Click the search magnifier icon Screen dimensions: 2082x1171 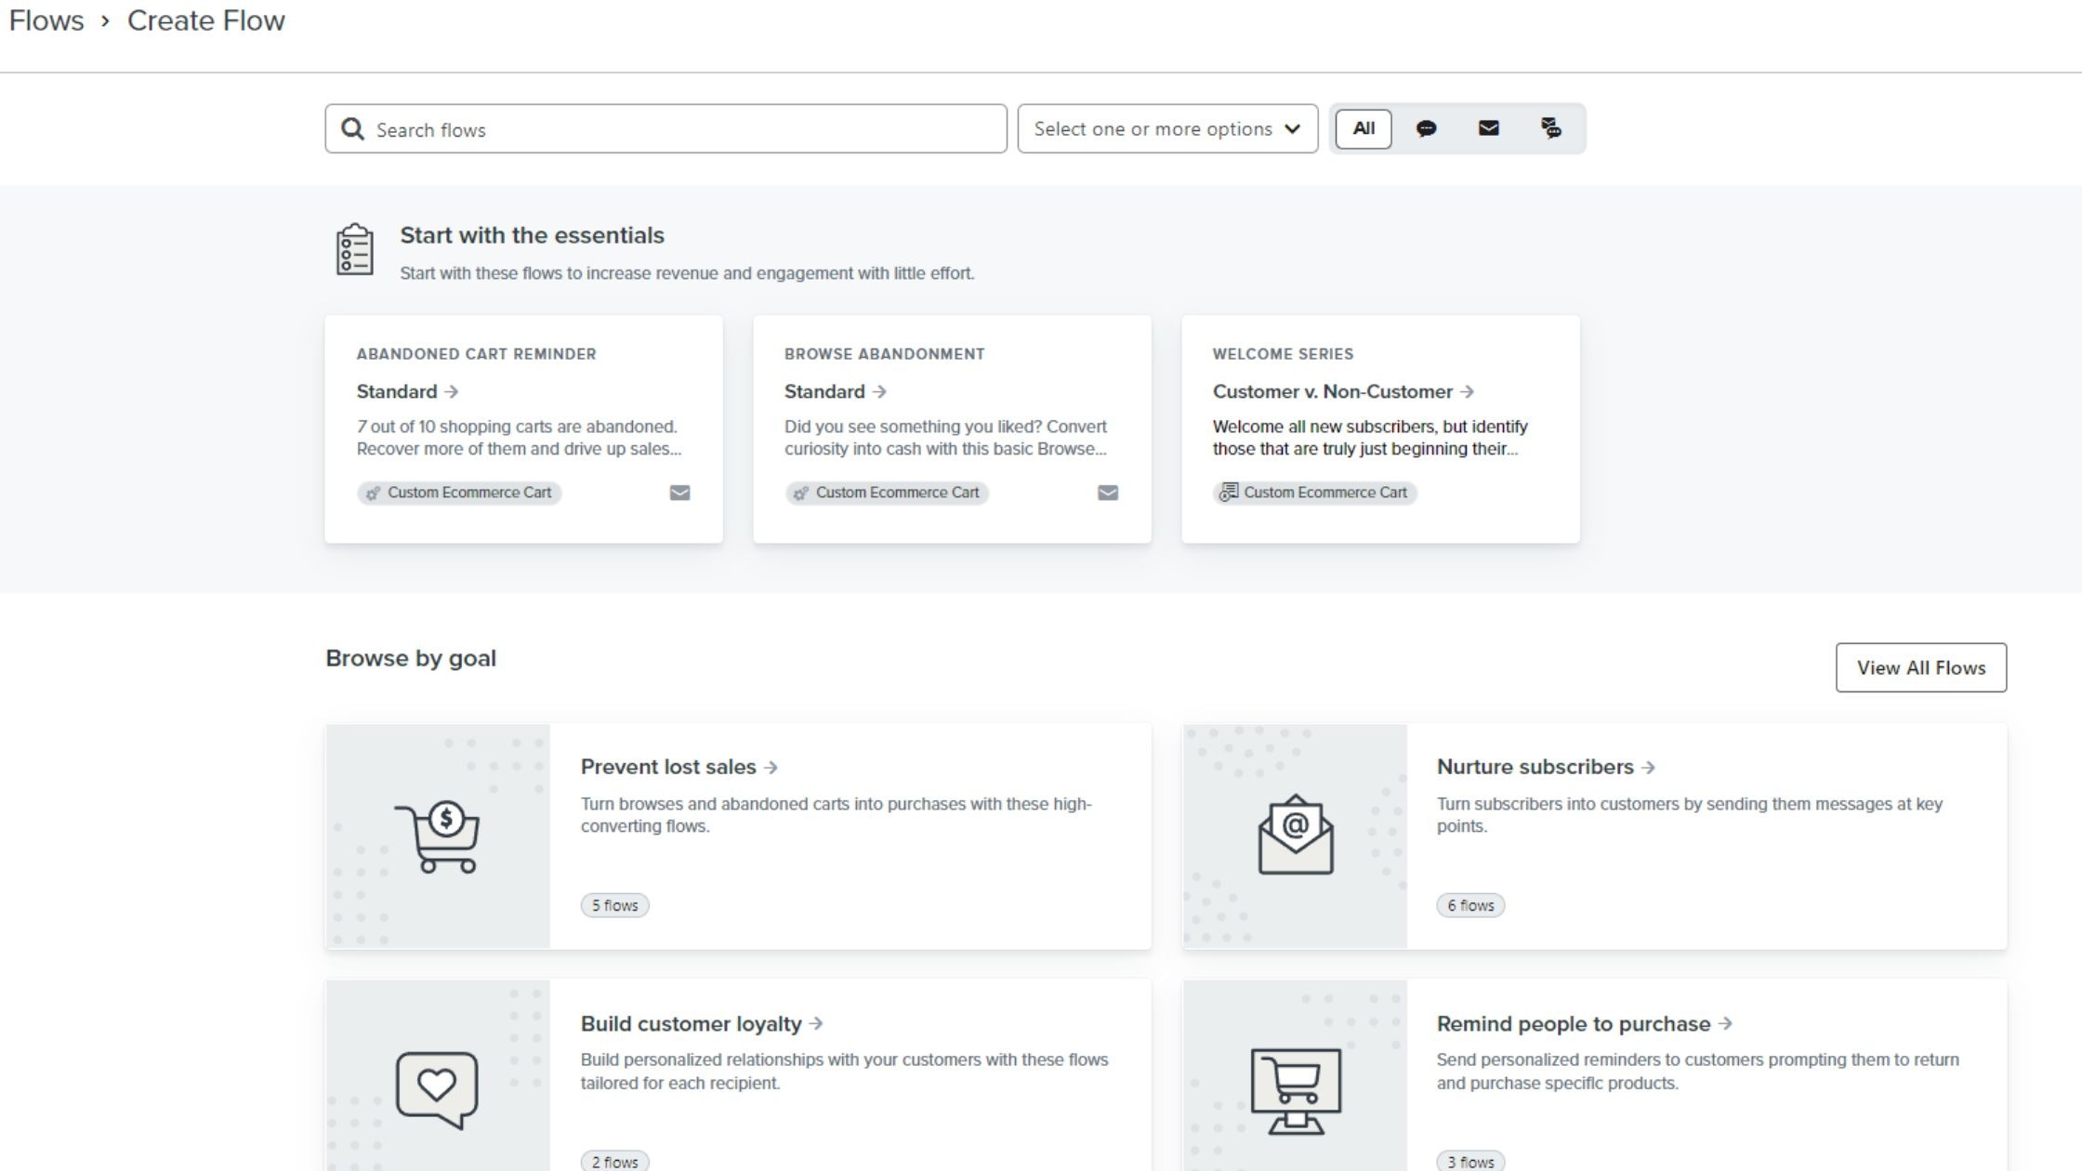click(x=352, y=129)
